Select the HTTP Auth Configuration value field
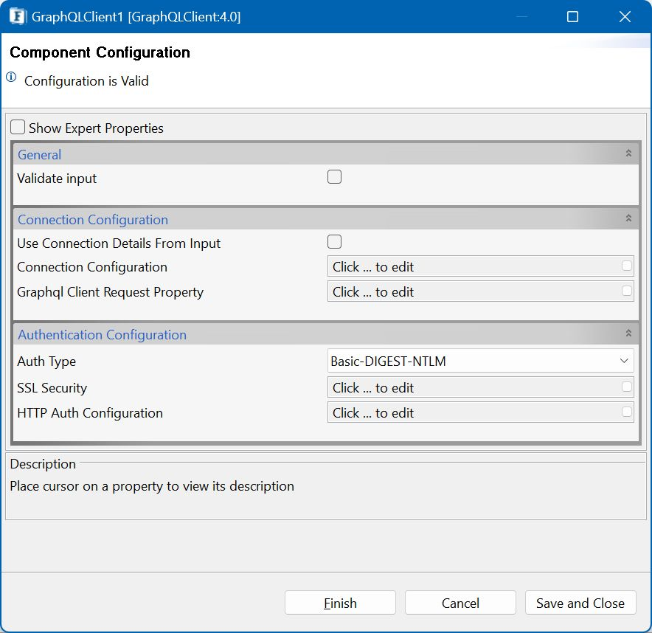Screen dimensions: 652x633 [480, 412]
